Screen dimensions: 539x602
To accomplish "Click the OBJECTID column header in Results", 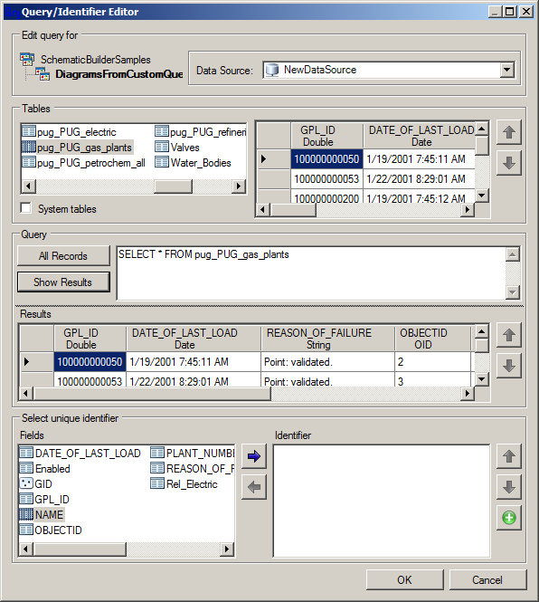I will (432, 339).
